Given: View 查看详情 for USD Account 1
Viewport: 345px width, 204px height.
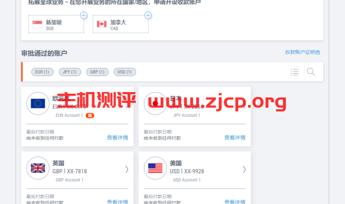Looking at the screenshot, I should pos(235,202).
